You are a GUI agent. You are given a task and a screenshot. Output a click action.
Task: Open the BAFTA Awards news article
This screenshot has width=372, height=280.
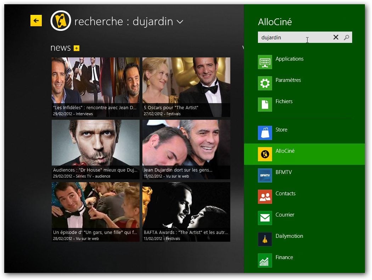click(186, 212)
